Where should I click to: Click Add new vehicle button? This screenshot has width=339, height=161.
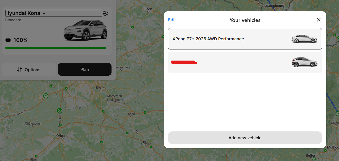click(x=245, y=138)
